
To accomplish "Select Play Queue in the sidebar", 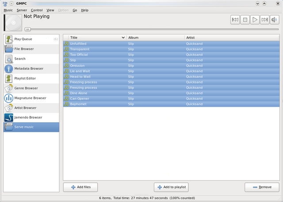I will tap(31, 39).
